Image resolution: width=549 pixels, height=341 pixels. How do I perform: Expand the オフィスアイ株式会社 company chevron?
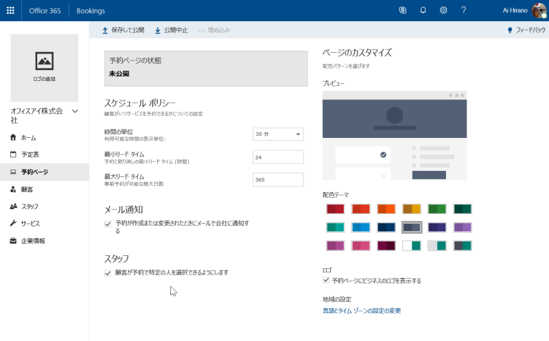[x=75, y=111]
